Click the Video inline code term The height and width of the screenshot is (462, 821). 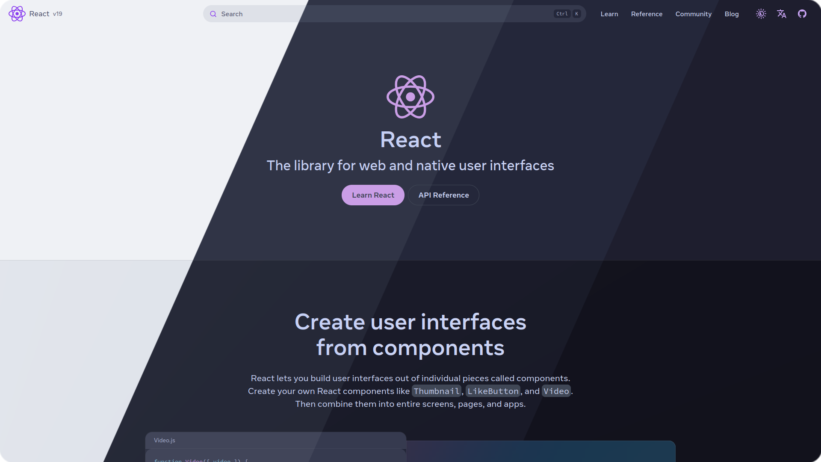[x=556, y=391]
